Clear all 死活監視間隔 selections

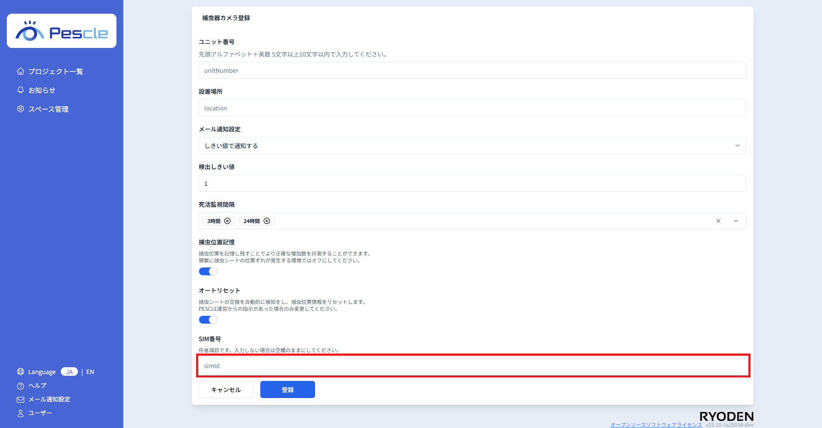(x=718, y=221)
